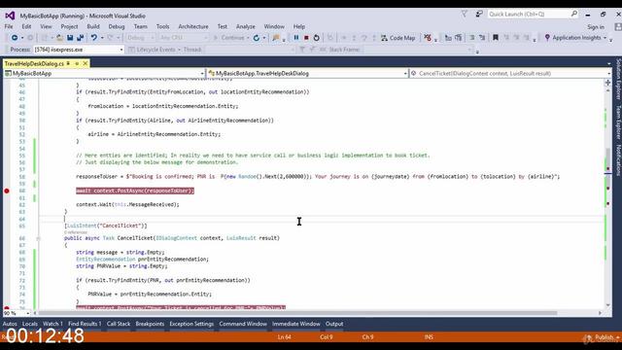Screen dimensions: 622x350
Task: Open the Project menu
Action: (69, 26)
